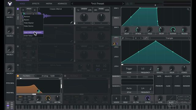Open the Matrix tab
Image resolution: width=196 pixels, height=110 pixels.
49,4
